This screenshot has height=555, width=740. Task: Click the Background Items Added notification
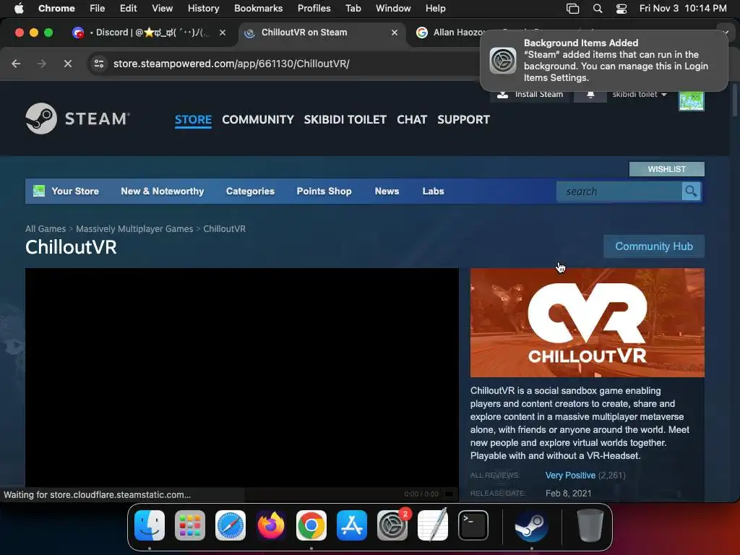coord(604,61)
